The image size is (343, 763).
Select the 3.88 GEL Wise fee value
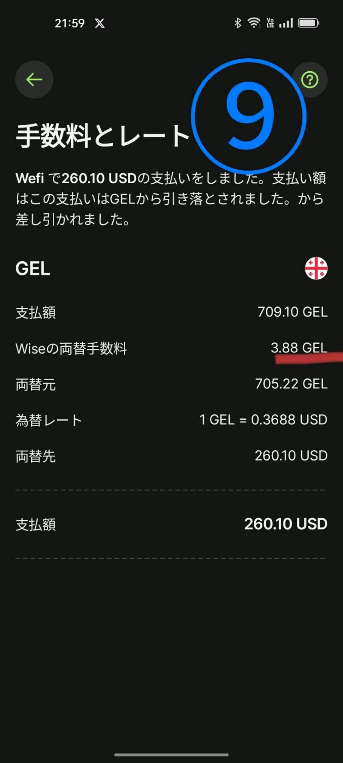(x=299, y=348)
